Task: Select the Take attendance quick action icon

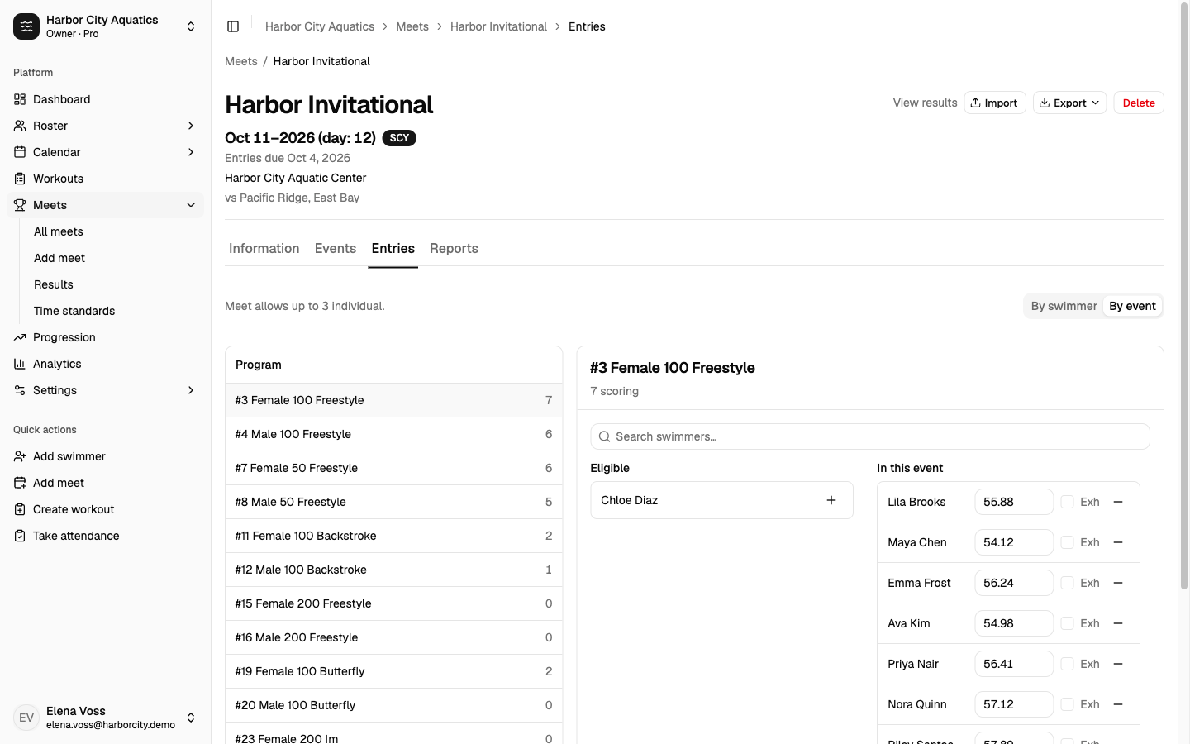Action: click(20, 536)
